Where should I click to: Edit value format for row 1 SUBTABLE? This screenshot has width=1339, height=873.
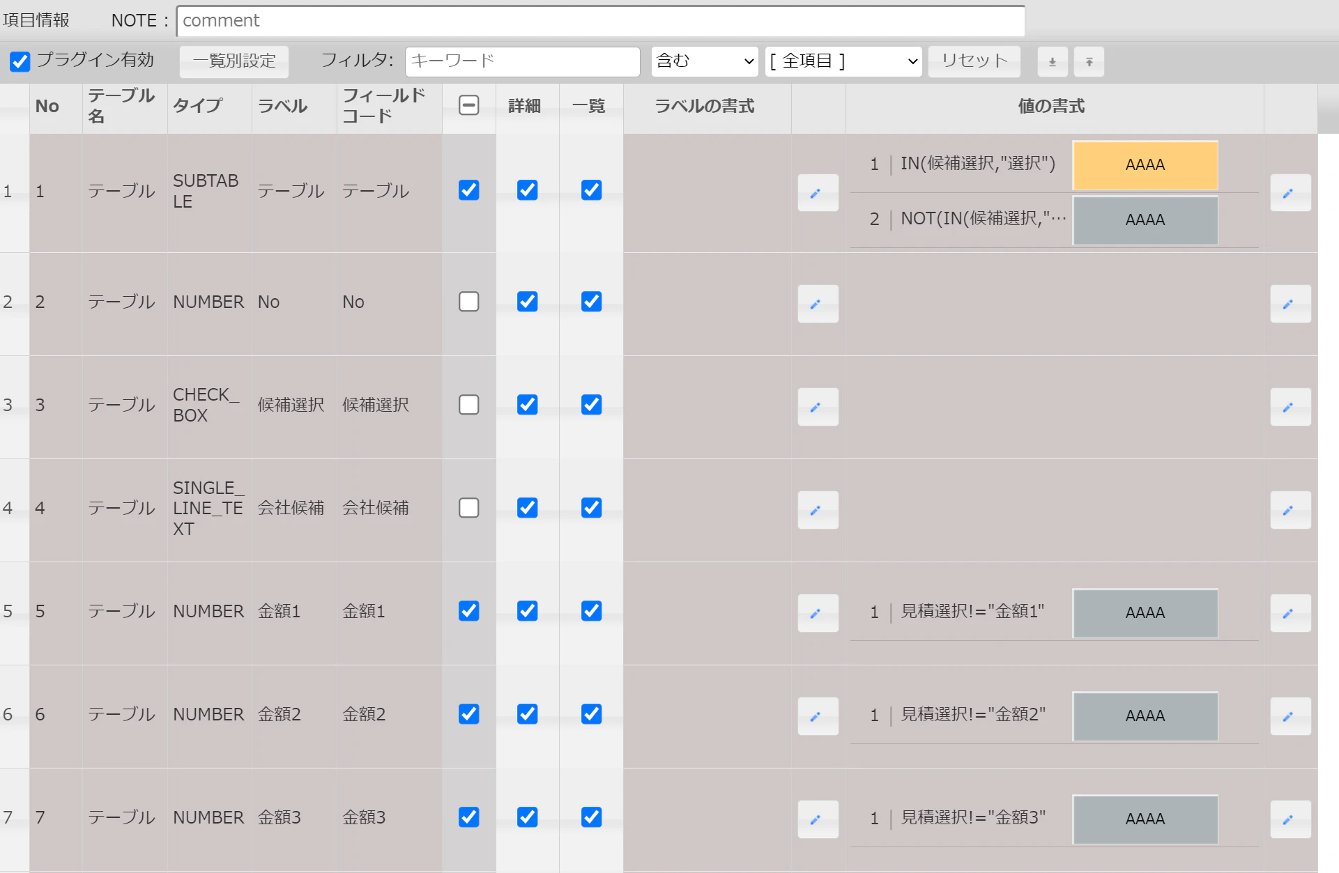1290,192
